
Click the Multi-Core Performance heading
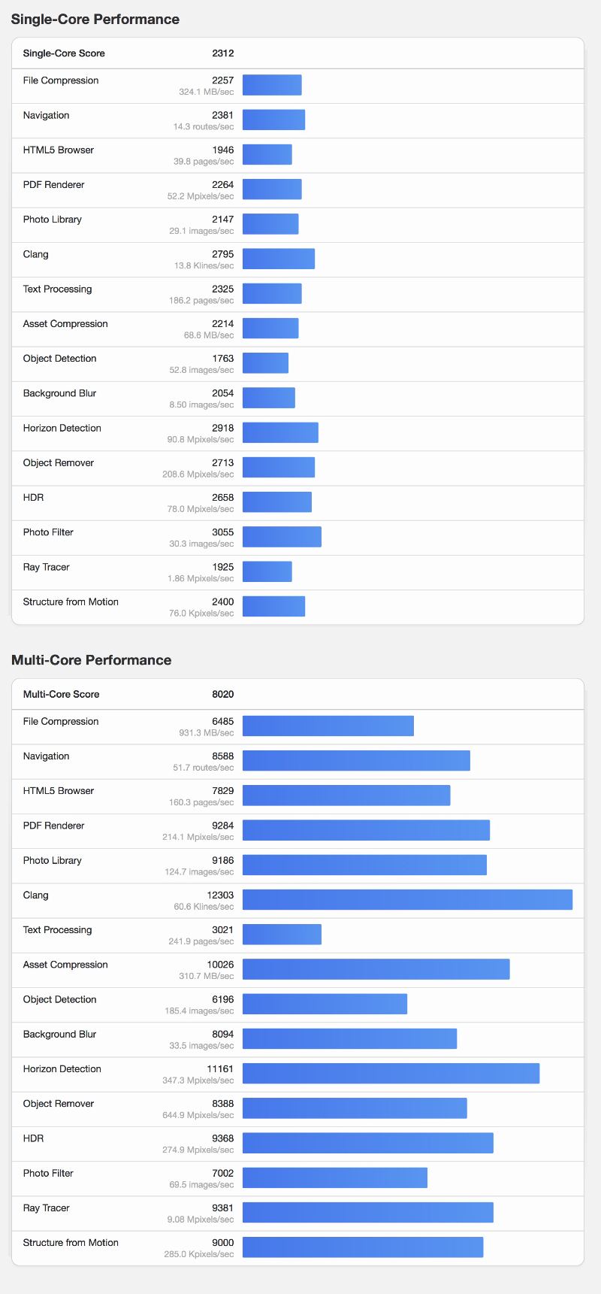click(91, 660)
